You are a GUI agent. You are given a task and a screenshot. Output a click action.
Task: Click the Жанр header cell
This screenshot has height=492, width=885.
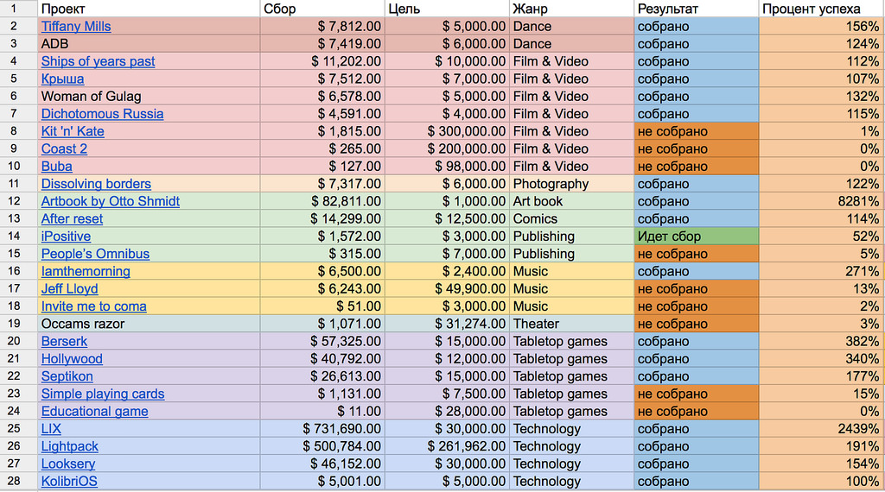coord(570,9)
